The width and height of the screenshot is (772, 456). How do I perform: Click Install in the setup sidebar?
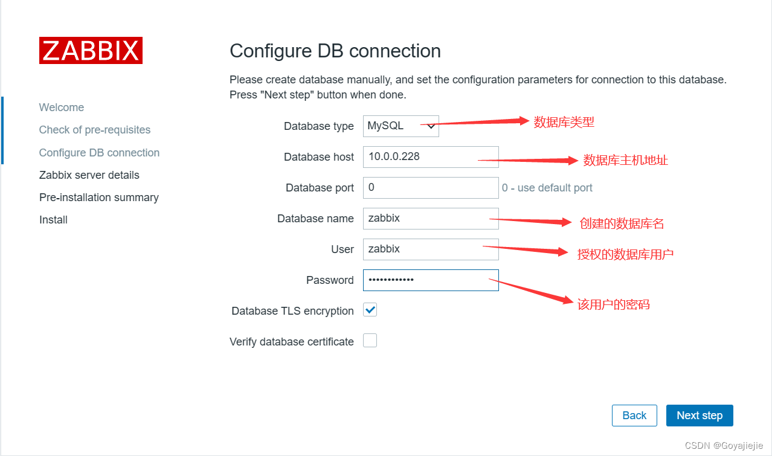(53, 219)
